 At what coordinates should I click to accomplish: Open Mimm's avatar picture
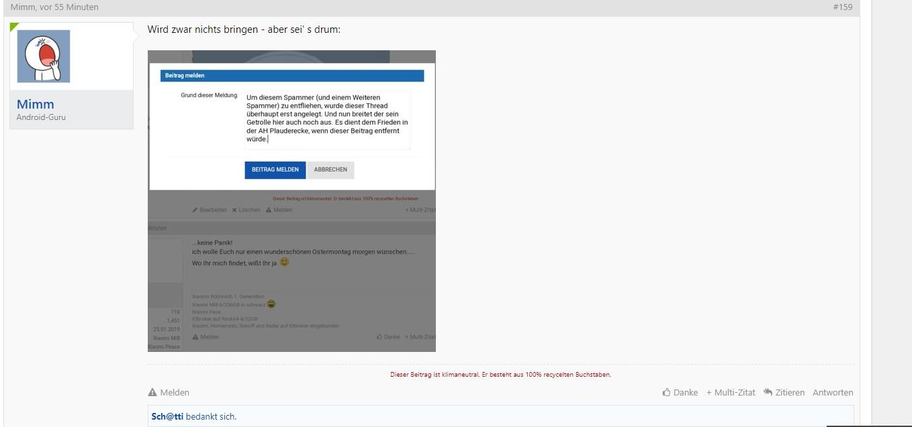click(44, 56)
